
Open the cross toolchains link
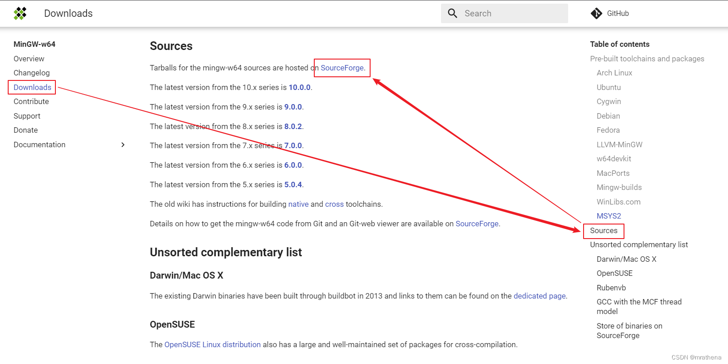coord(334,204)
